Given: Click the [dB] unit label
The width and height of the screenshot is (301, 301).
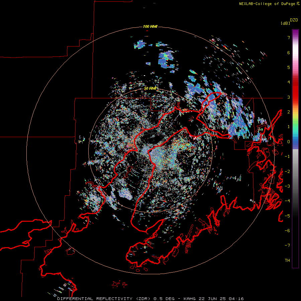Looking at the screenshot, I should click(x=286, y=23).
